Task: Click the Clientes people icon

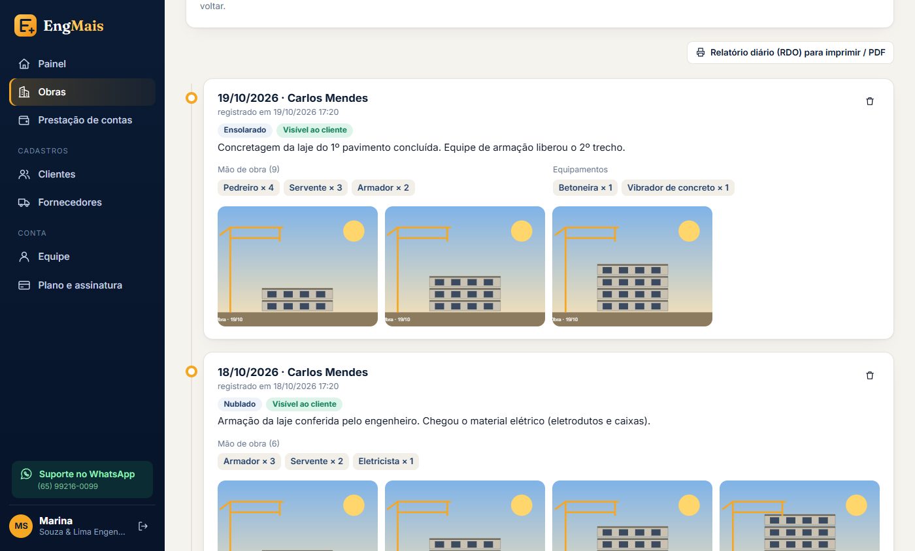Action: tap(24, 174)
